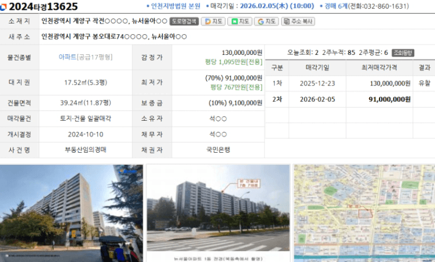Click the 매각기일 column header in bid table

pos(317,68)
